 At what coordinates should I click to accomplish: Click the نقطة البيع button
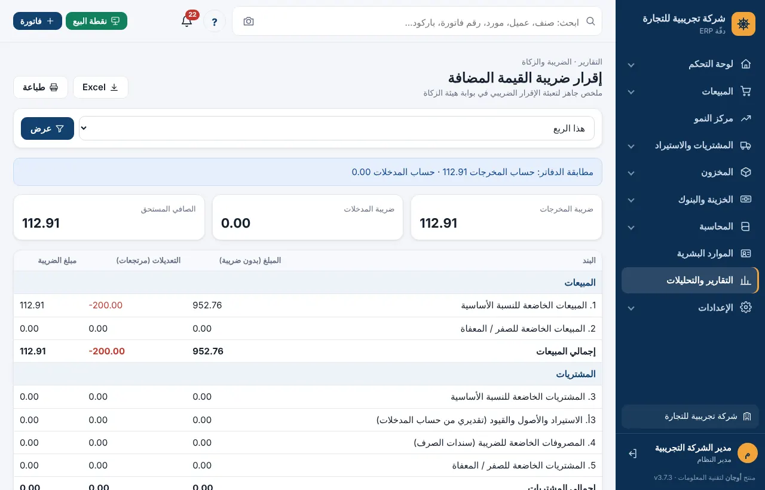coord(96,21)
